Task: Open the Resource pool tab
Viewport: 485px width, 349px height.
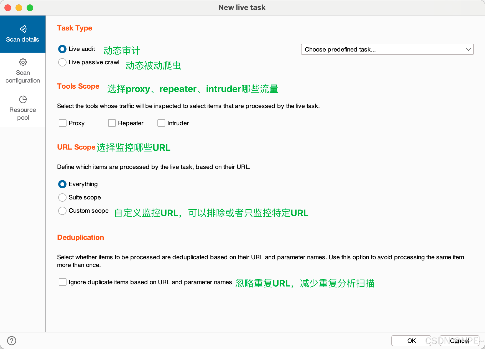Action: point(23,108)
